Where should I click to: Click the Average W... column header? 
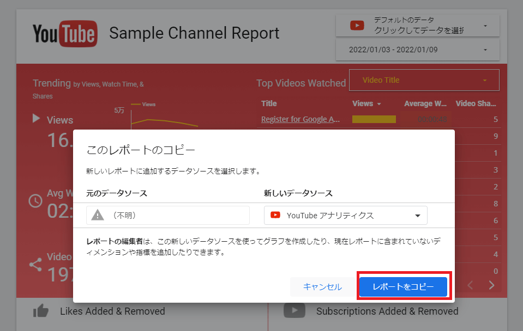pyautogui.click(x=425, y=103)
